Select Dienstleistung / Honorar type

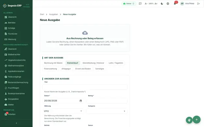(x=93, y=63)
